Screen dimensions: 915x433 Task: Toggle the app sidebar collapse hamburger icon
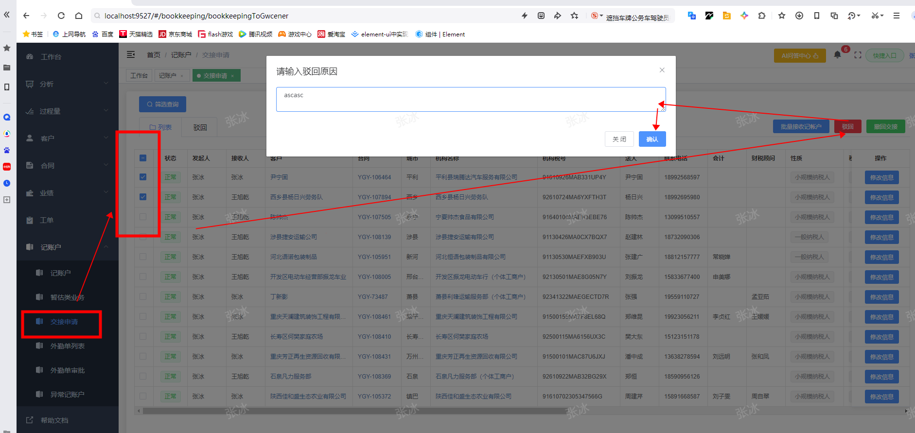point(131,55)
